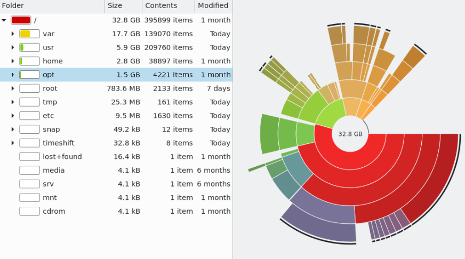The height and width of the screenshot is (259, 465).
Task: Expand the opt folder row
Action: pyautogui.click(x=13, y=75)
